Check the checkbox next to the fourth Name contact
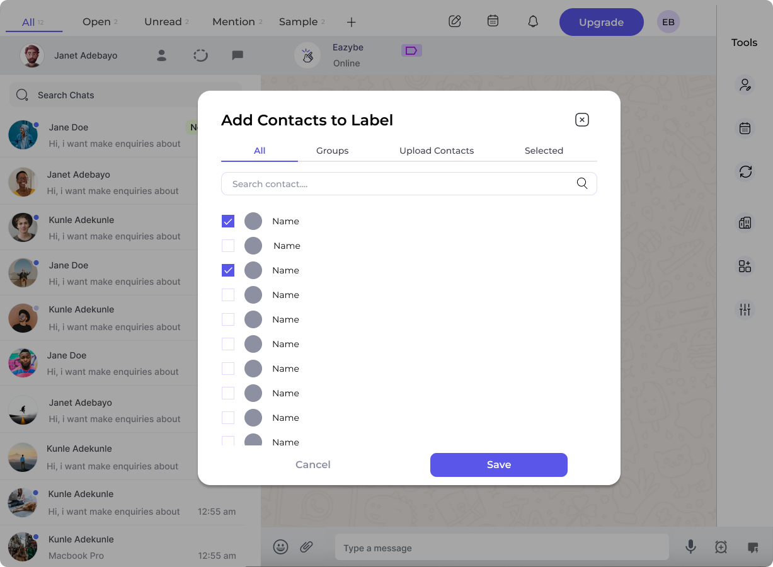773x567 pixels. 228,295
